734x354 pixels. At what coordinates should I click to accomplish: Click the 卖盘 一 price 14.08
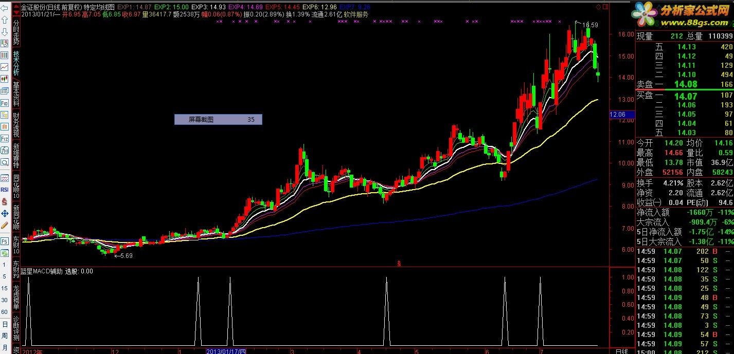tap(686, 84)
